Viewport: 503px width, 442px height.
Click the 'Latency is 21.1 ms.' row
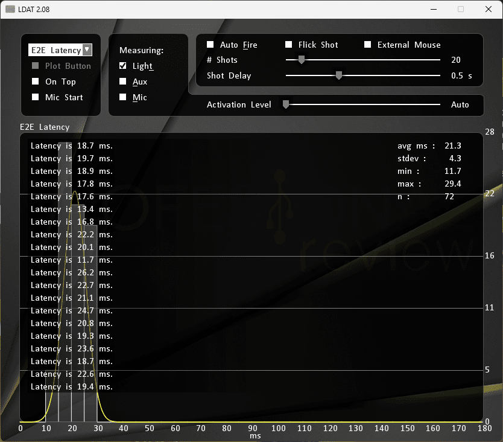(72, 298)
